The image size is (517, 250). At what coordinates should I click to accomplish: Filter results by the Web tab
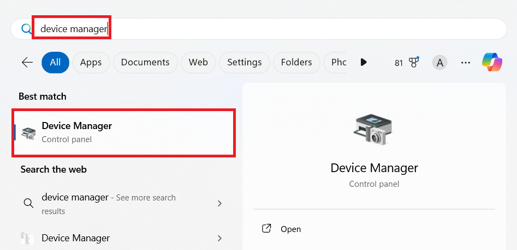tap(198, 62)
